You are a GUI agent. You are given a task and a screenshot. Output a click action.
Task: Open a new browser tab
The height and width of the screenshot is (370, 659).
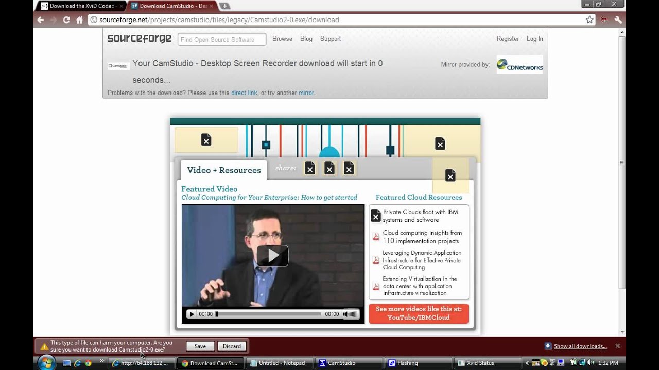(225, 6)
